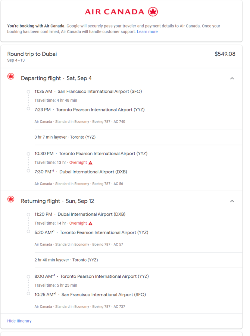Click the Air Canada maple leaf logo in header
Image resolution: width=250 pixels, height=336 pixels.
tap(153, 12)
